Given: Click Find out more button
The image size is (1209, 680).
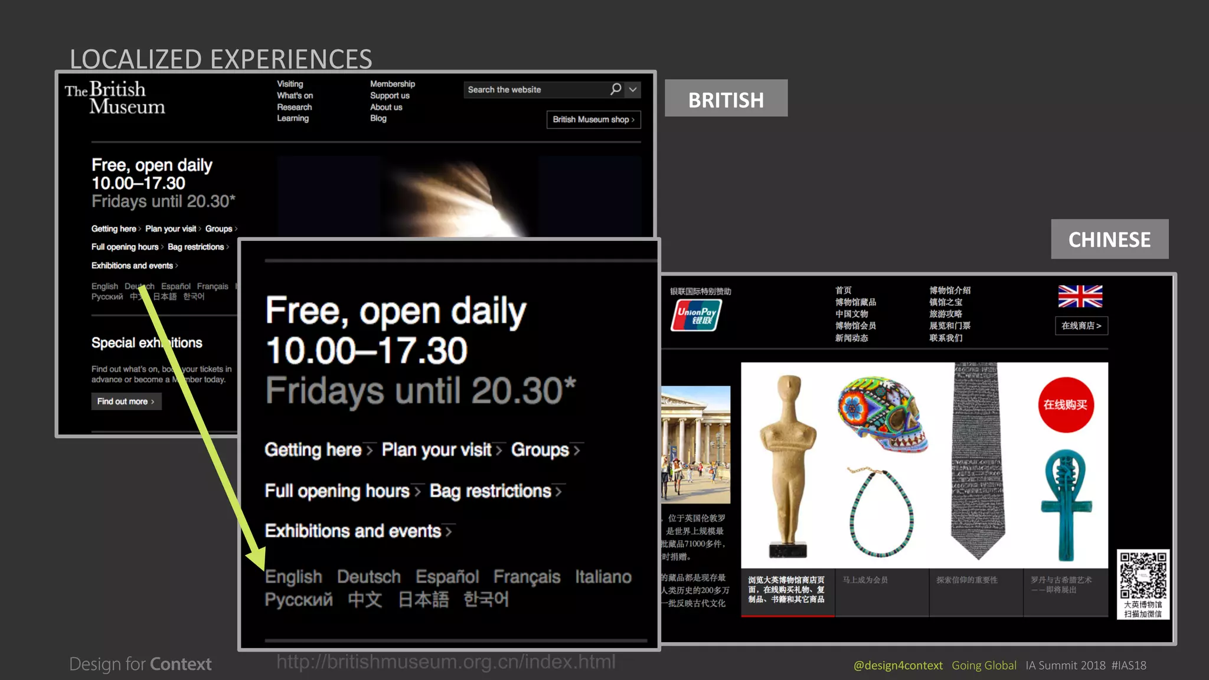Looking at the screenshot, I should point(126,401).
